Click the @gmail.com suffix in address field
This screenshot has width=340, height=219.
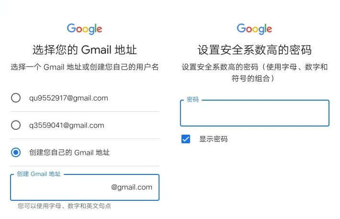pos(132,187)
